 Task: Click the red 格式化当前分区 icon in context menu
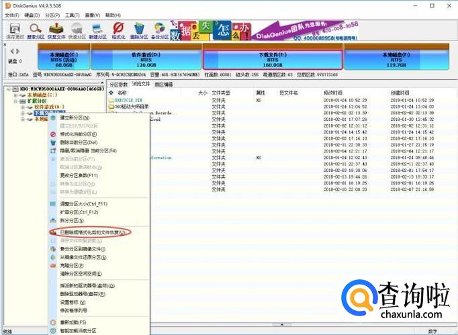click(x=53, y=134)
